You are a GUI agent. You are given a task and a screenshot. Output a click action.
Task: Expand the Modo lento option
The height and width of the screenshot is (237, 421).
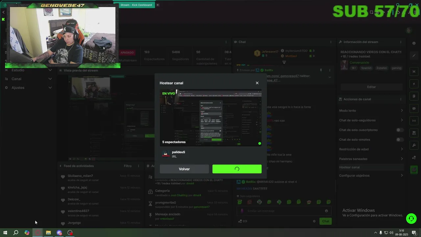(x=371, y=111)
